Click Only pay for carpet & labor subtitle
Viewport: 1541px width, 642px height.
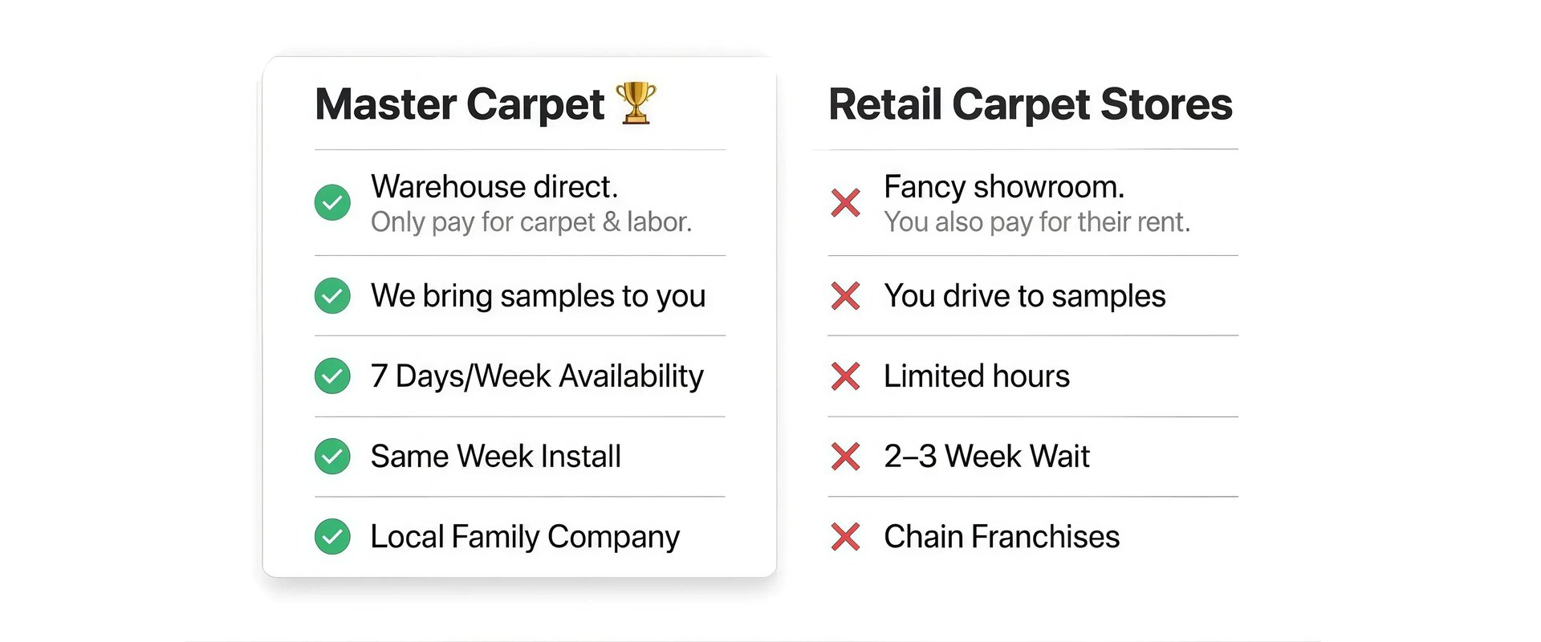[531, 222]
